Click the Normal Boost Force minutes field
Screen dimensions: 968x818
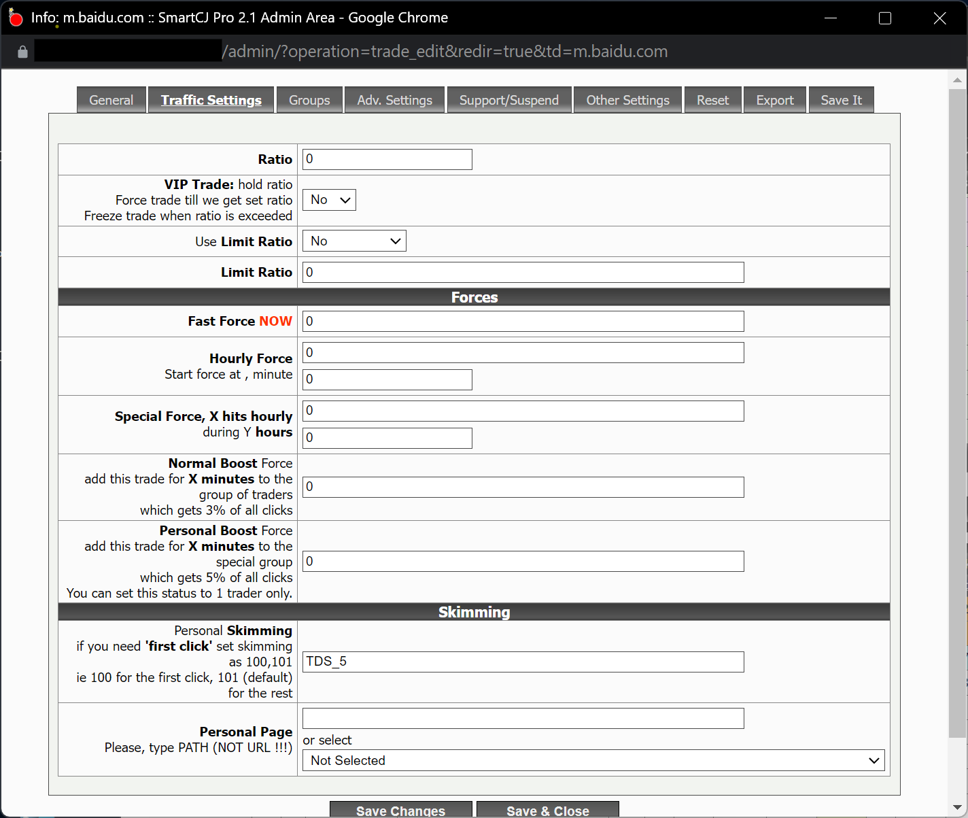523,487
